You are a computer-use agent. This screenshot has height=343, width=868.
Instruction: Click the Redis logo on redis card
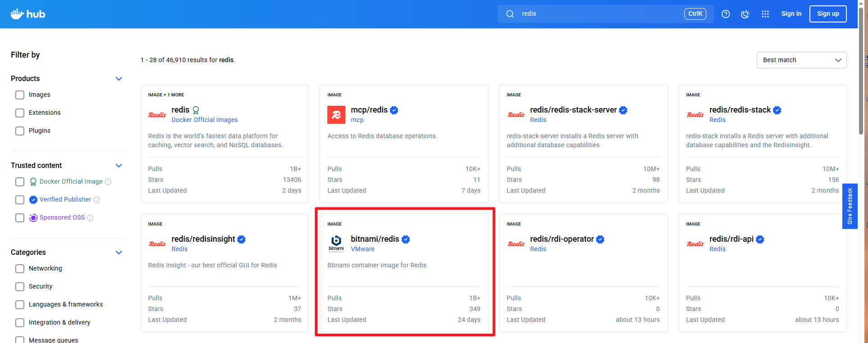(157, 115)
